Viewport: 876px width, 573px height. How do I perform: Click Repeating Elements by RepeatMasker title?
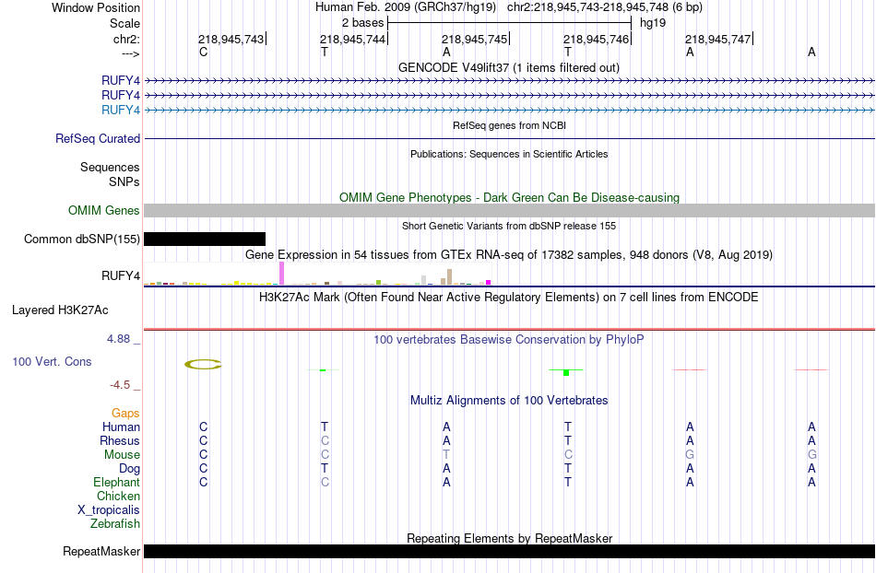pyautogui.click(x=509, y=538)
